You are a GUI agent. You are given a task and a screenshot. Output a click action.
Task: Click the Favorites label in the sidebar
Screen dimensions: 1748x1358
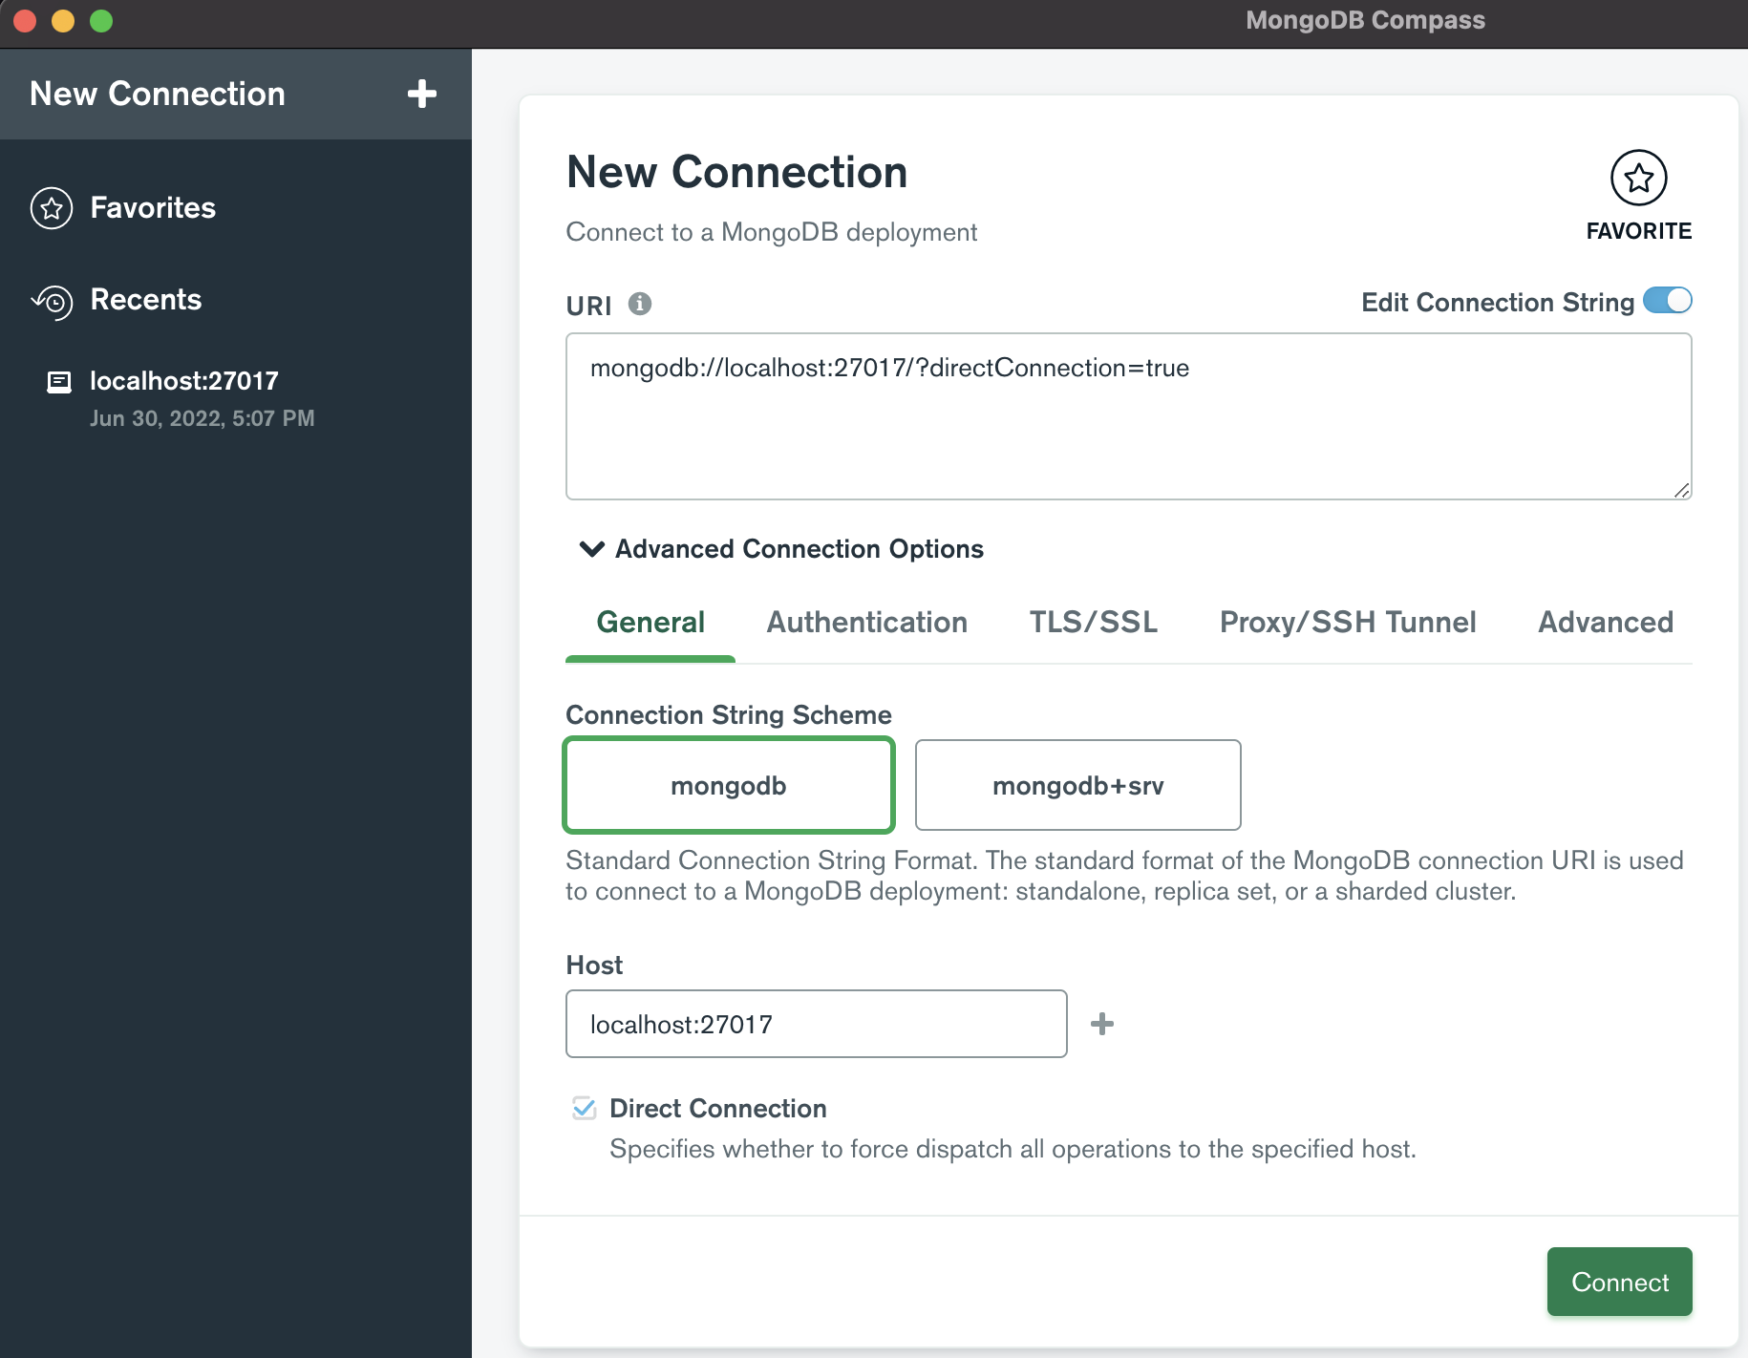pyautogui.click(x=153, y=208)
